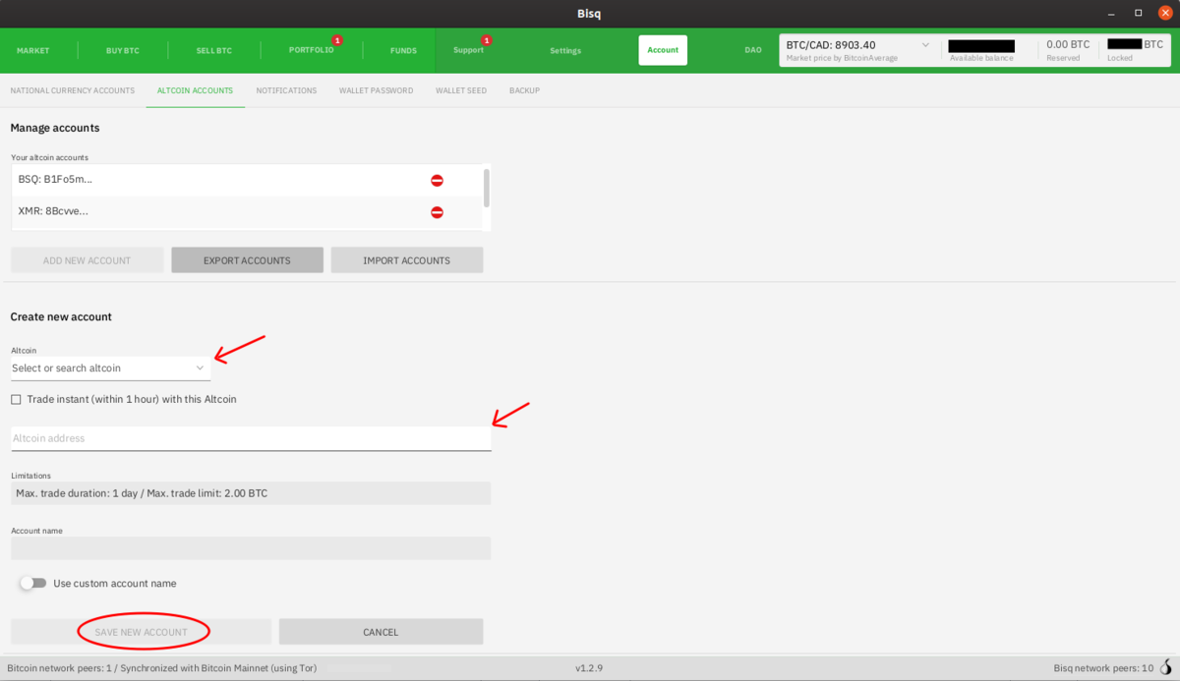Delete the BSQ altcoin account

pyautogui.click(x=437, y=181)
